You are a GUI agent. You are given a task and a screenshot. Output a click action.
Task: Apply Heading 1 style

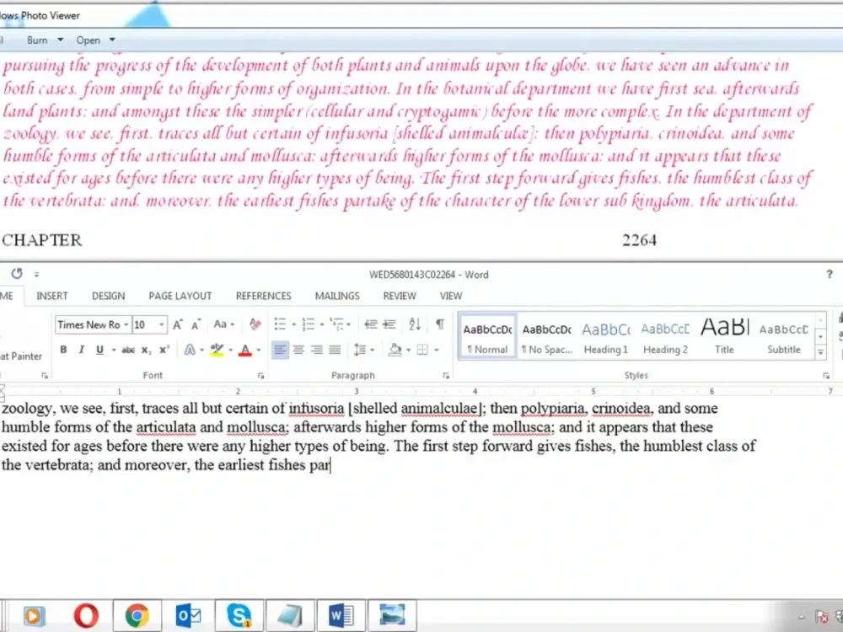606,336
